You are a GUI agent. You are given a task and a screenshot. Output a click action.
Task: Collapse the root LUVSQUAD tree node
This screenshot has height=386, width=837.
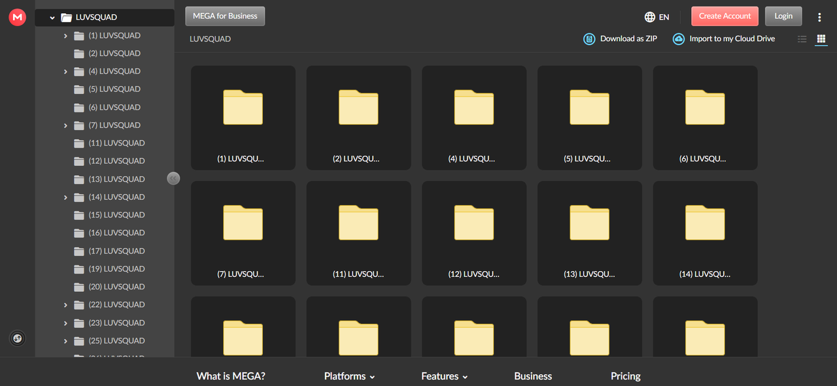pyautogui.click(x=52, y=18)
